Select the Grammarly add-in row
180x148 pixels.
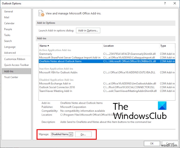coord(107,54)
